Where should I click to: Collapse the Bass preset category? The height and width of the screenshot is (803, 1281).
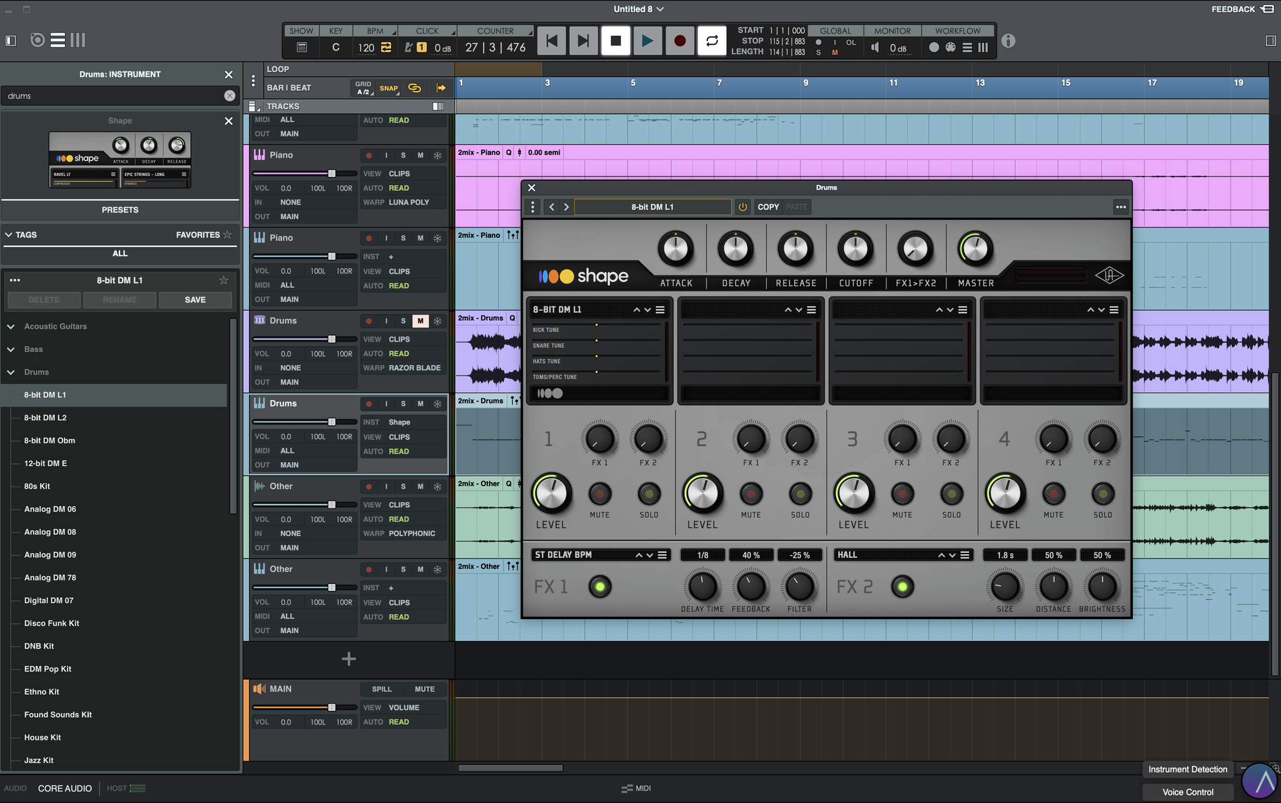point(11,349)
